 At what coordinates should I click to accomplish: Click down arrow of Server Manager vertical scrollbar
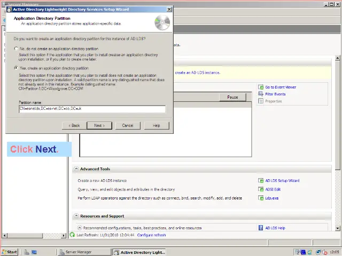click(337, 228)
